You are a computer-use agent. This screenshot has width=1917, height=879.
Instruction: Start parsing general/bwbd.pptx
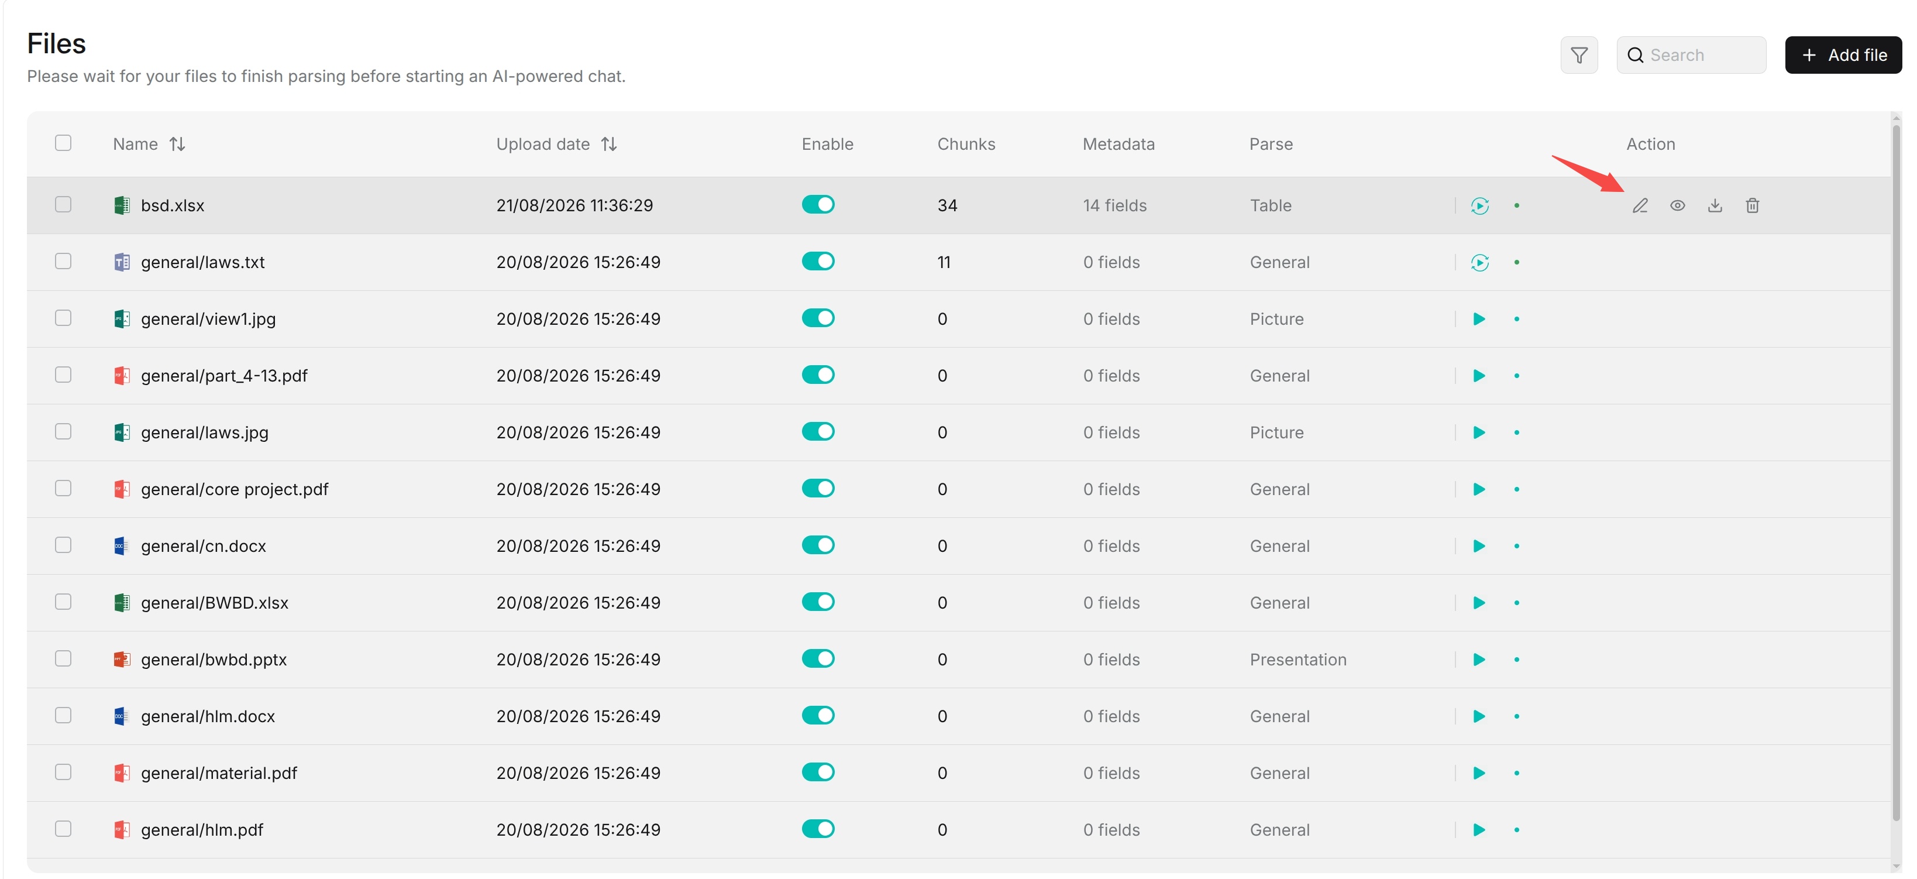pos(1479,660)
